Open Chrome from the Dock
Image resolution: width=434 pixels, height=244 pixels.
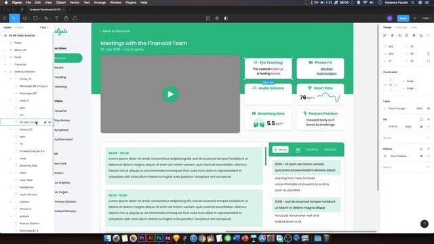(202, 238)
